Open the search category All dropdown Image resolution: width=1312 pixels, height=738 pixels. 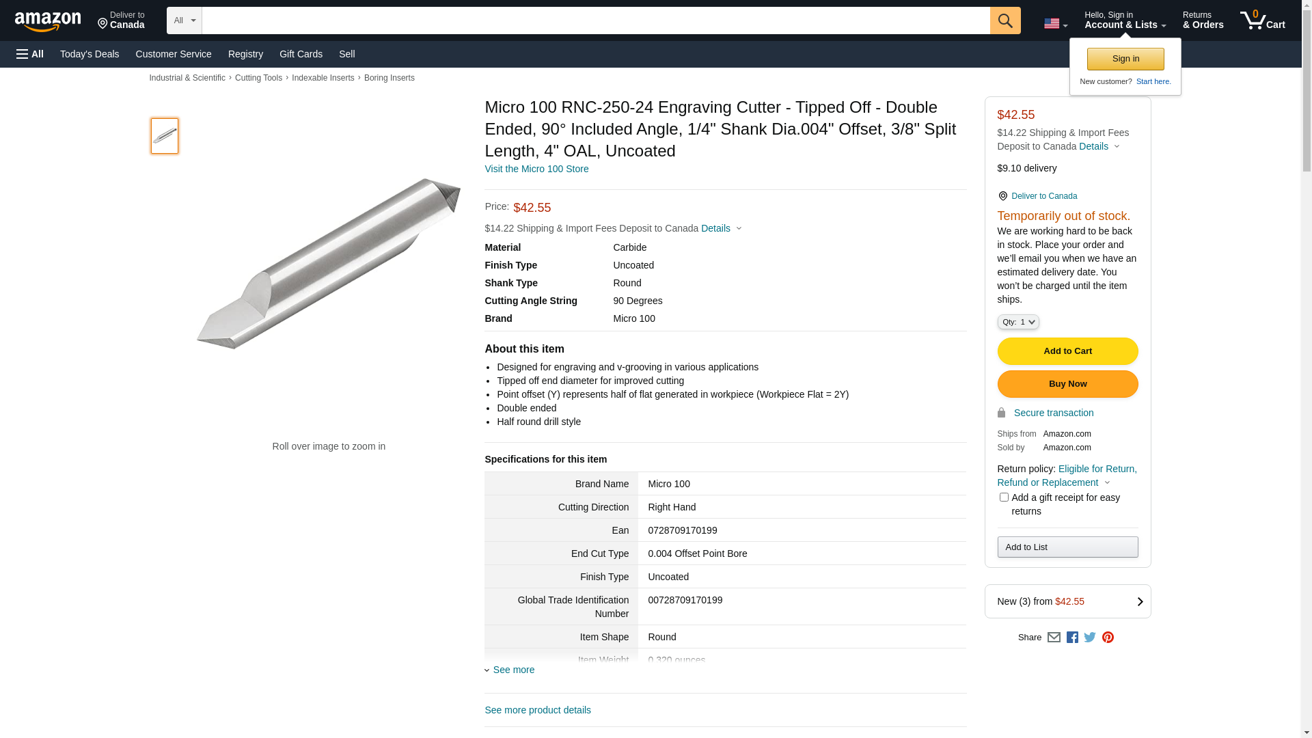tap(184, 20)
